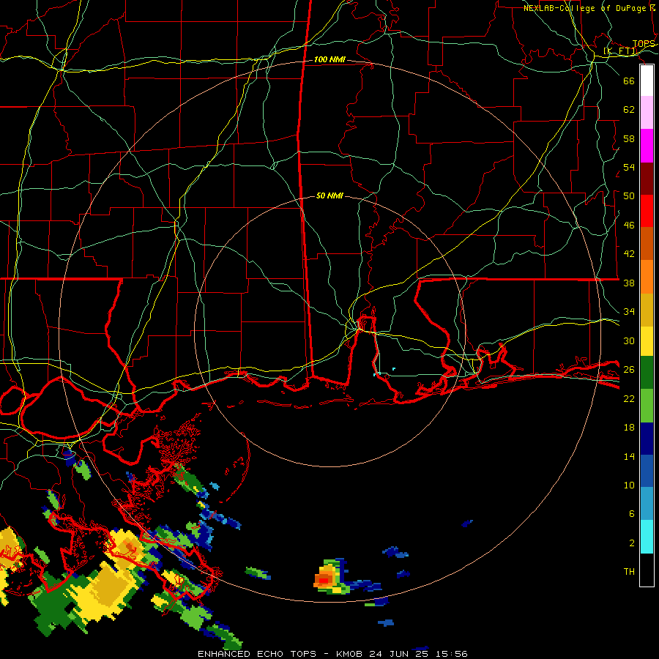Click the black TH threshold swatch
The width and height of the screenshot is (659, 659).
point(647,570)
